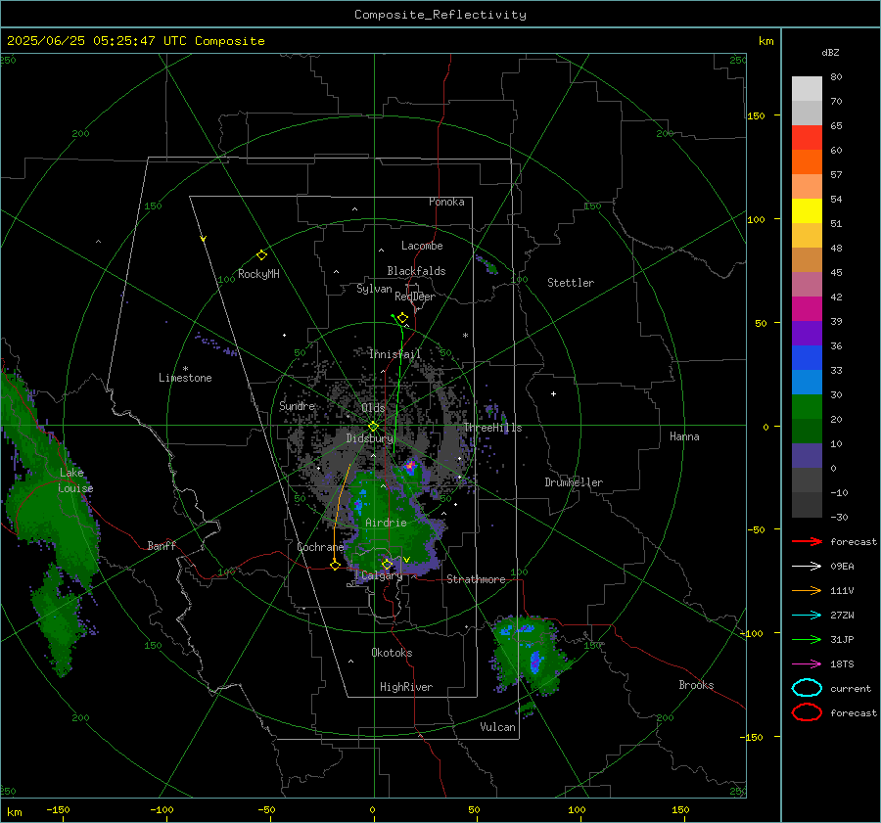The width and height of the screenshot is (881, 823).
Task: Click the yellow diamond marker south of RedDeer
Action: click(402, 318)
